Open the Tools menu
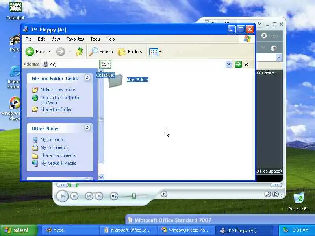Screen dimensions: 315x236 click(95, 39)
